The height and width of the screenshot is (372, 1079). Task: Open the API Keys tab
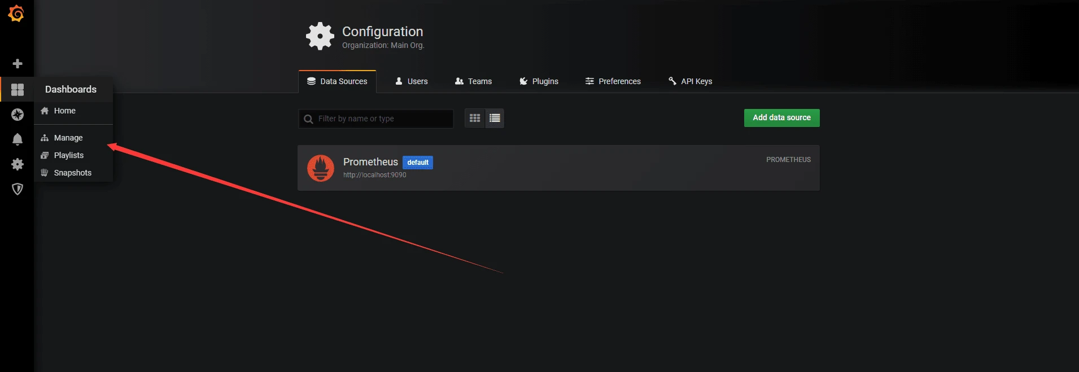click(x=690, y=81)
